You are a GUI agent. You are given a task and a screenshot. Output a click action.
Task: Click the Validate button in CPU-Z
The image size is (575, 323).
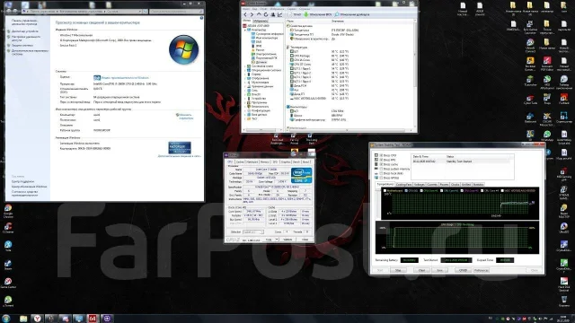pos(287,240)
